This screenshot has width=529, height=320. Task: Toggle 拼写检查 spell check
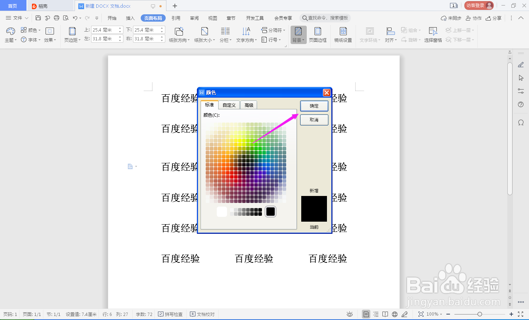(170, 314)
